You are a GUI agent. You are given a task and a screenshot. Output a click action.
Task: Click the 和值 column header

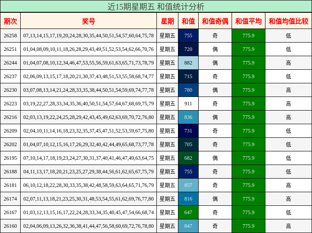[188, 21]
